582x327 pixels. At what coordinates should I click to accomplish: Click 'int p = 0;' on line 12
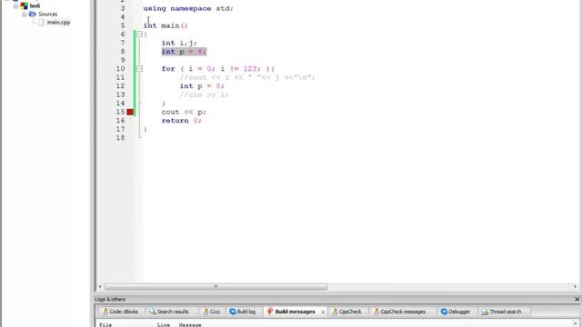pyautogui.click(x=202, y=86)
